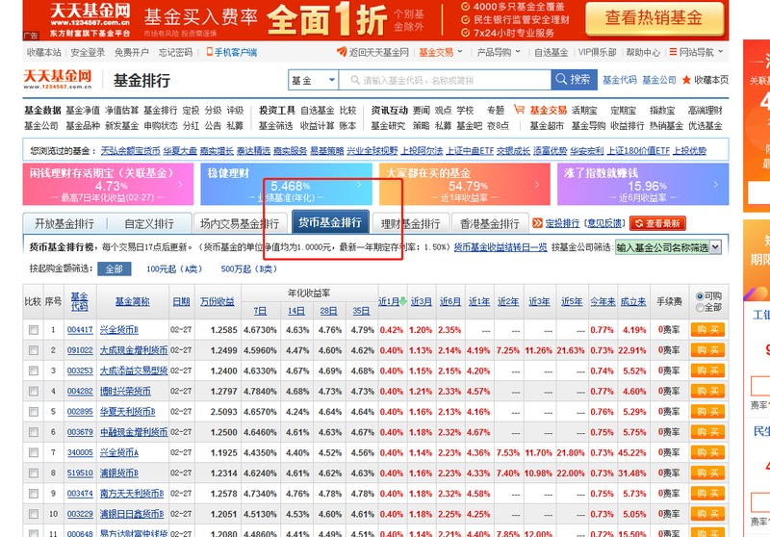Click 安全登录 in top bar
The height and width of the screenshot is (537, 770).
click(88, 52)
